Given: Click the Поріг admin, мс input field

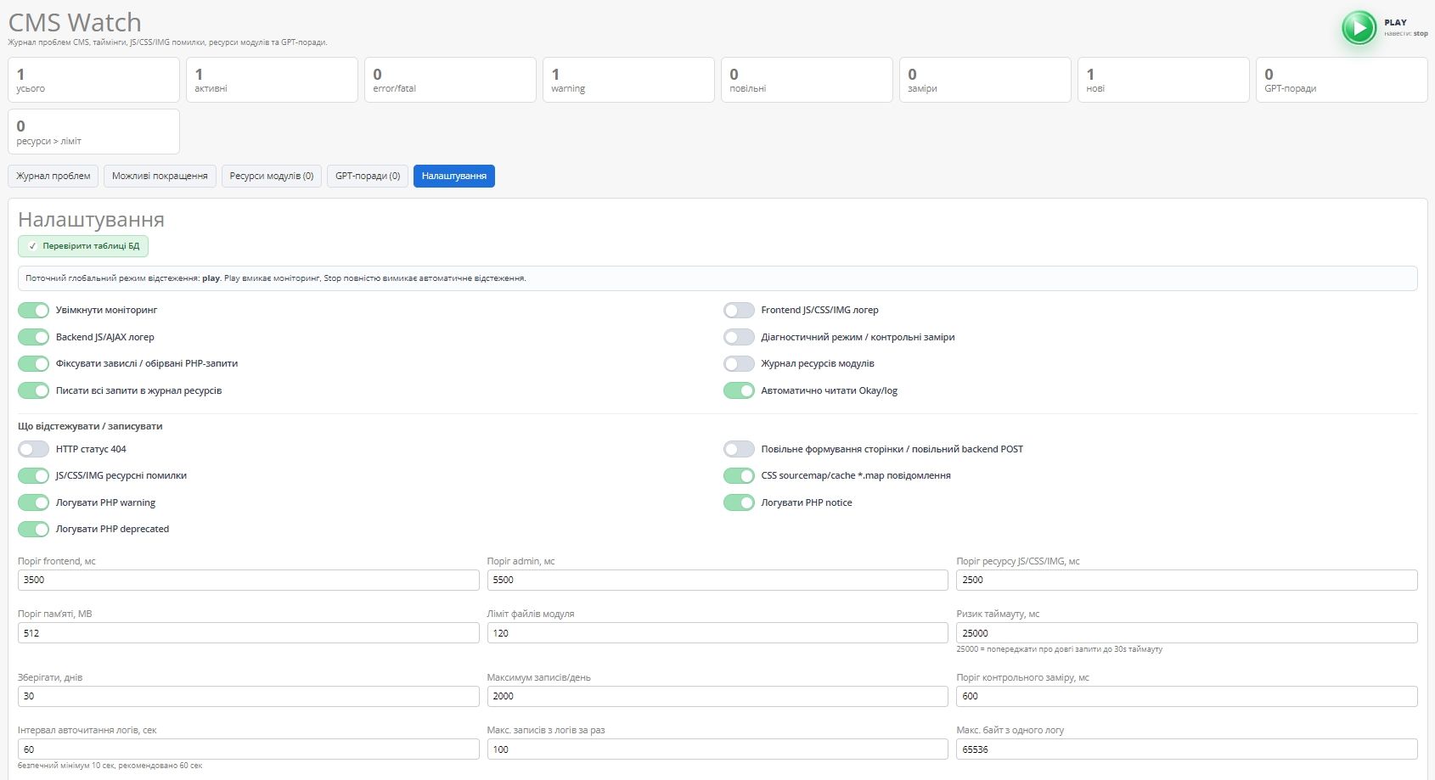Looking at the screenshot, I should [717, 580].
